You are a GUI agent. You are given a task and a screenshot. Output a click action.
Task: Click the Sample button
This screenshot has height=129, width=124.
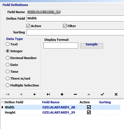pos(92,46)
